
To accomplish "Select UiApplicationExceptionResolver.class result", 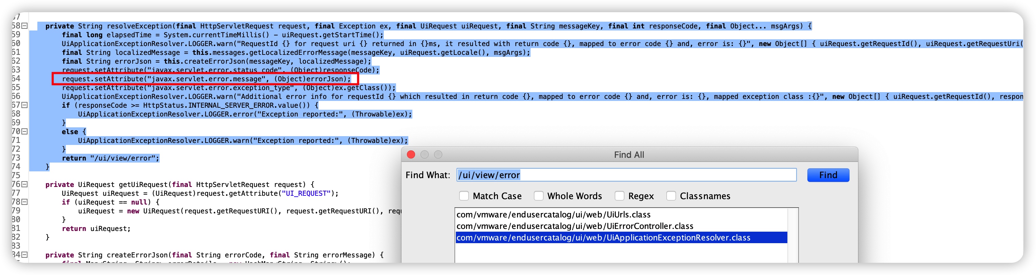I will [603, 238].
